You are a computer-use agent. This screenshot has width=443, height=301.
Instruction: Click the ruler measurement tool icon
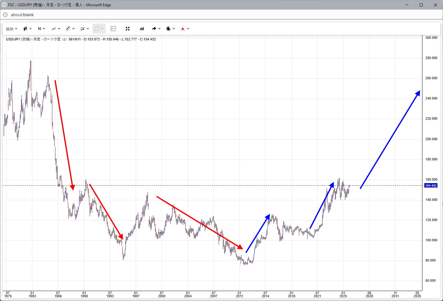68,29
